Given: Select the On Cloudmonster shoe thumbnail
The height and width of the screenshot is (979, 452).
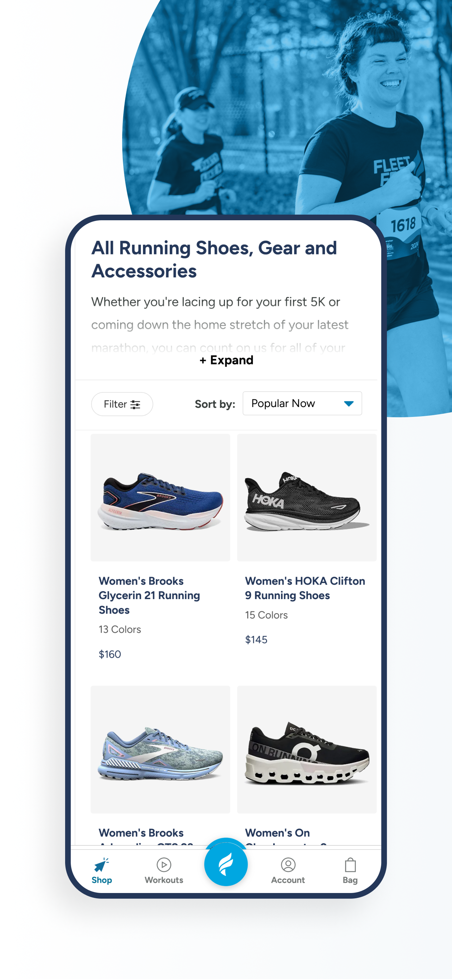Looking at the screenshot, I should 307,750.
